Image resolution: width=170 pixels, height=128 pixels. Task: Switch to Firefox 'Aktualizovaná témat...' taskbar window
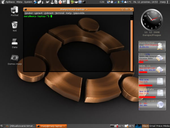(20, 126)
